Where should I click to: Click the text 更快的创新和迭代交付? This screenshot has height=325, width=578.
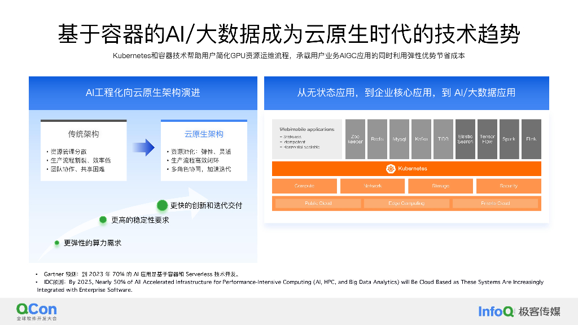pos(207,205)
